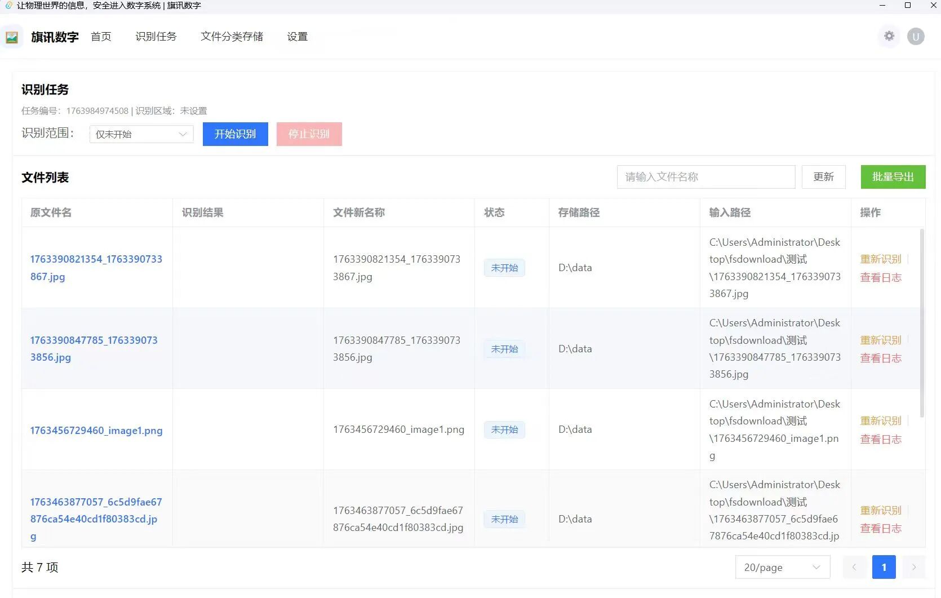Image resolution: width=941 pixels, height=598 pixels.
Task: View 查看日志 for 1763456729460_image1.png row
Action: click(x=880, y=440)
